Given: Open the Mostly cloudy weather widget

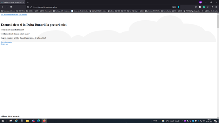Looking at the screenshot, I should tap(171, 121).
